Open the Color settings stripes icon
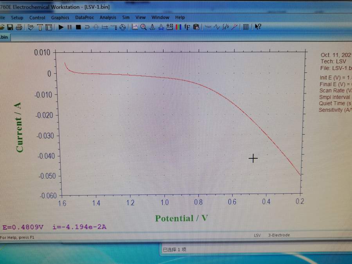The width and height of the screenshot is (352, 264). (178, 27)
